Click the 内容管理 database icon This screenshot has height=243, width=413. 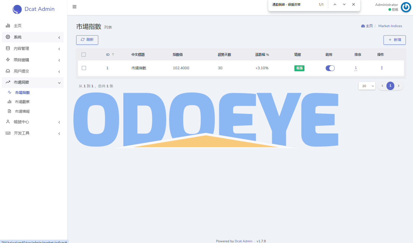click(8, 48)
